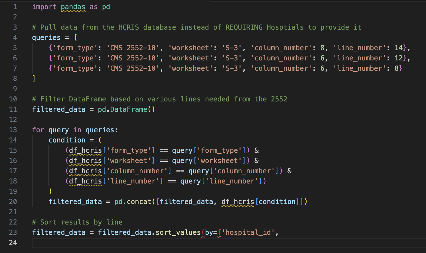The width and height of the screenshot is (426, 253).
Task: Click line number 1 in the gutter
Action: 15,7
